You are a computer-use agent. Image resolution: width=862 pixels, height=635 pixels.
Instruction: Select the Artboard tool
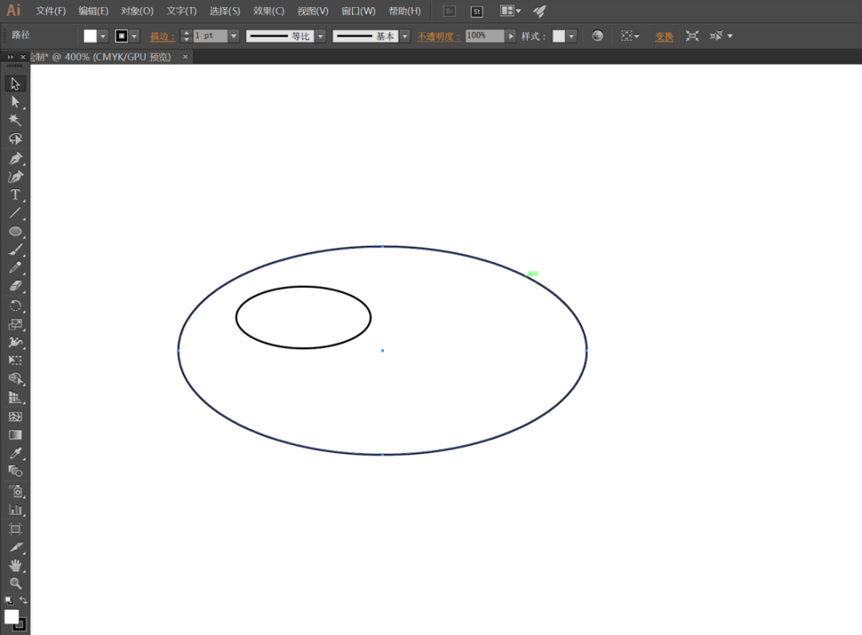15,529
